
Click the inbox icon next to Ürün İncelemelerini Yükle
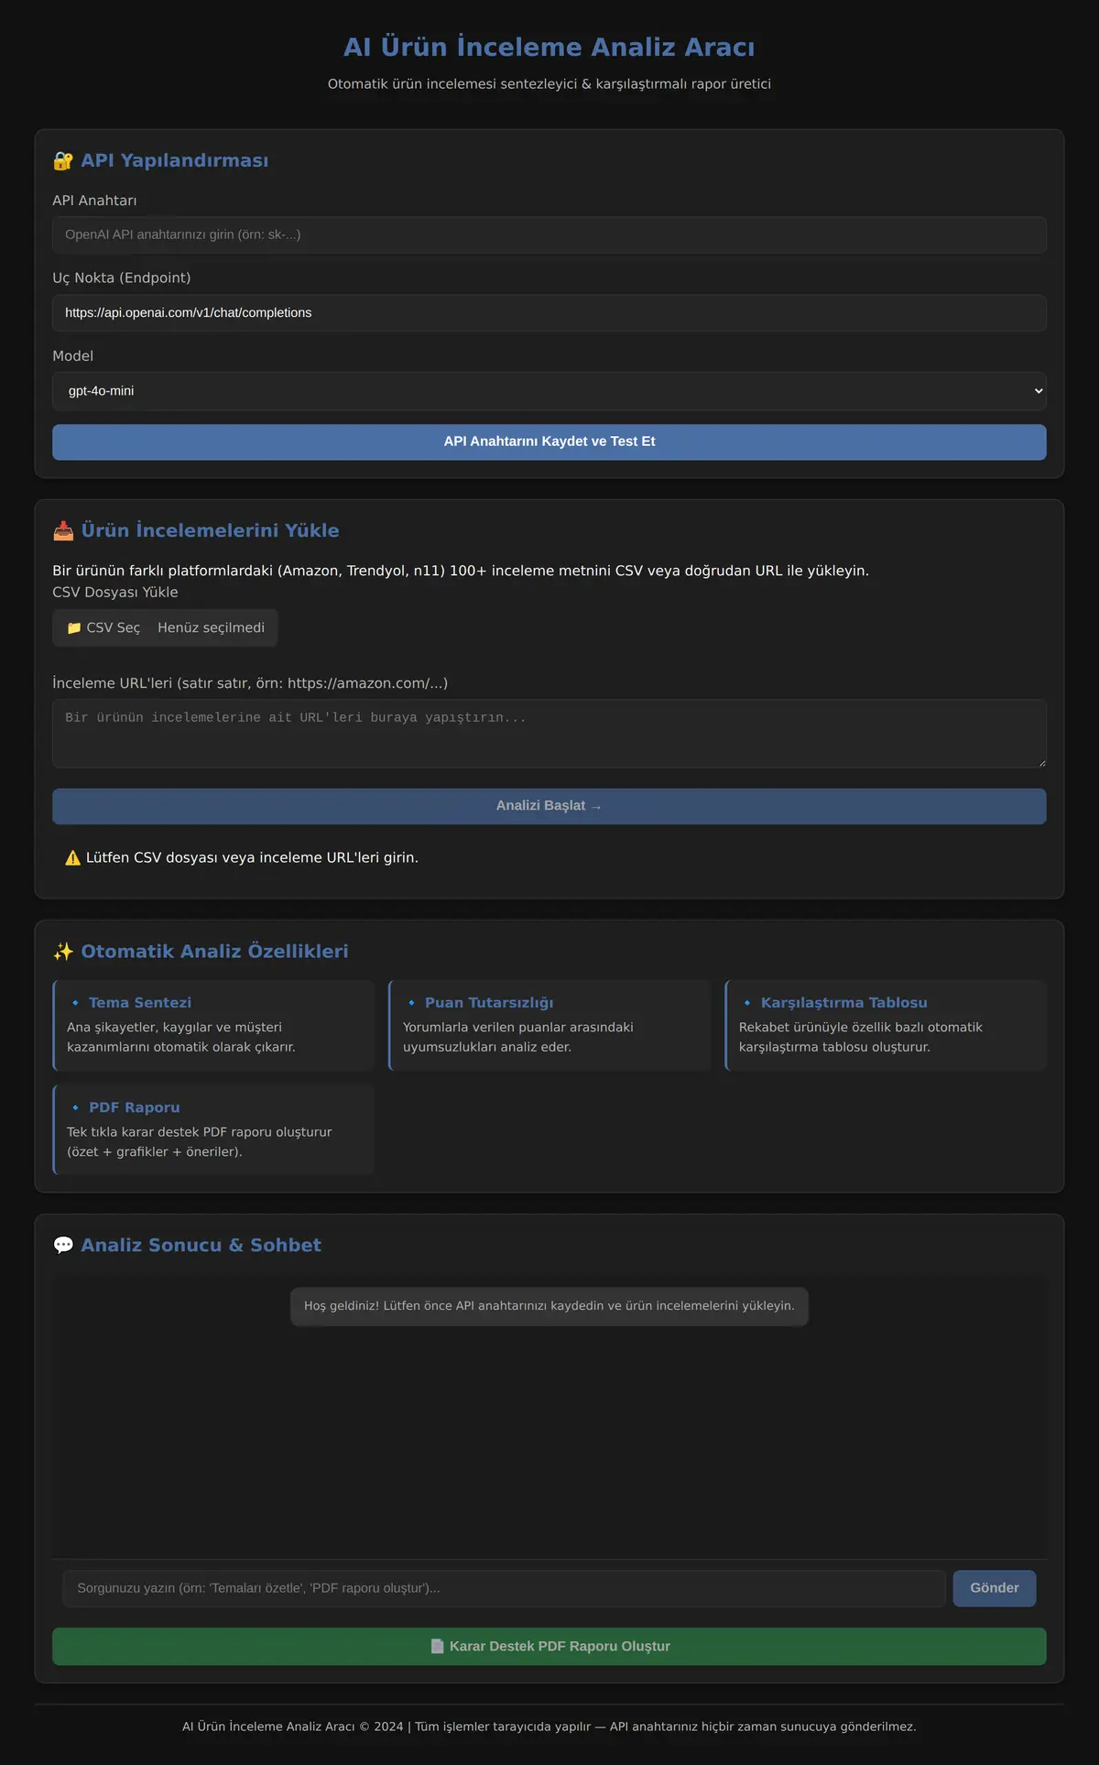coord(63,531)
